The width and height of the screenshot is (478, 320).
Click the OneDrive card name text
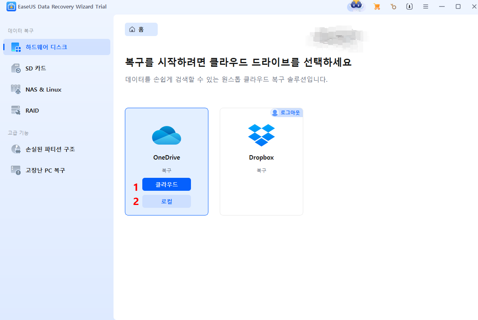167,158
